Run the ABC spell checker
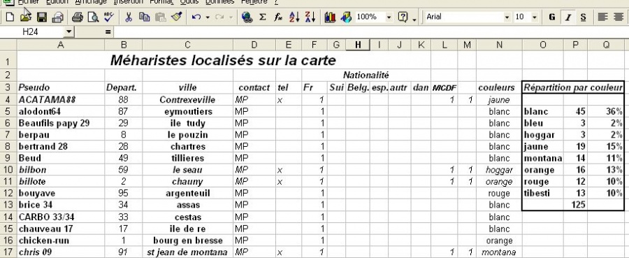 (109, 17)
